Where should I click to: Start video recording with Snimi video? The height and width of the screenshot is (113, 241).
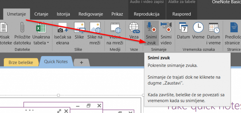click(x=166, y=33)
